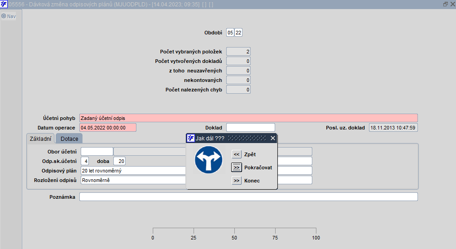The height and width of the screenshot is (249, 456).
Task: Click the Obor účetní code field
Action: click(97, 151)
